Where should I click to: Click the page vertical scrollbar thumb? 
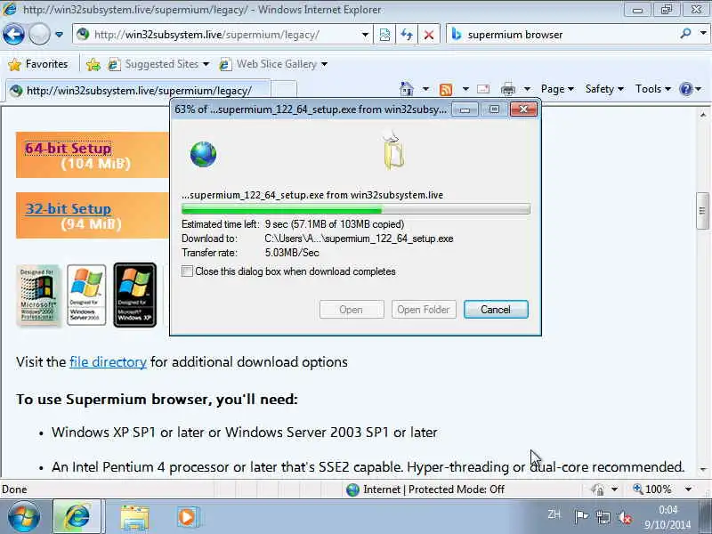click(x=702, y=211)
